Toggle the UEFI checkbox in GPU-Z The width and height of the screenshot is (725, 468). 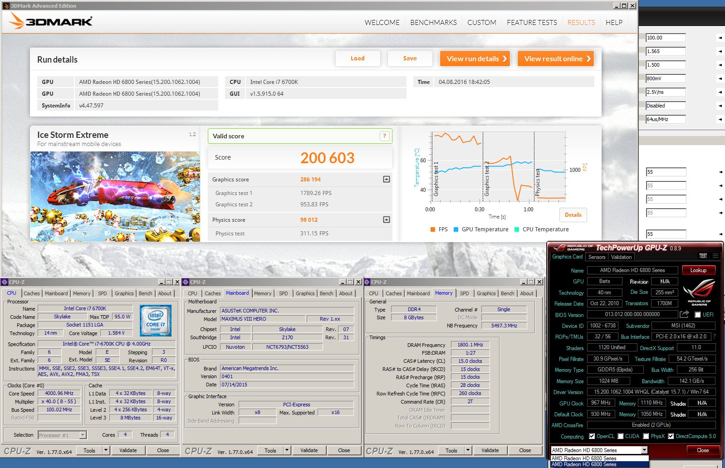coord(697,314)
